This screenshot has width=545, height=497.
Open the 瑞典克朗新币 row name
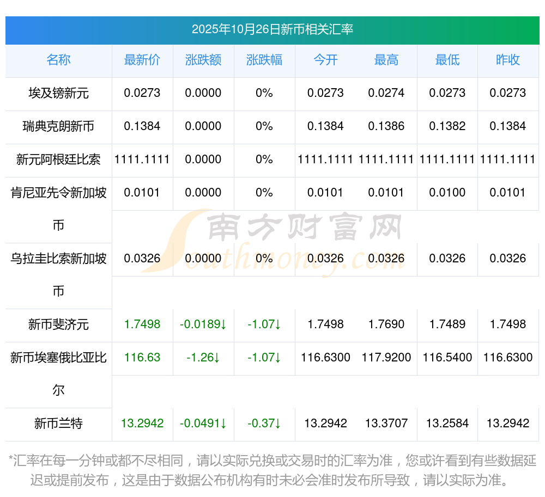[58, 127]
